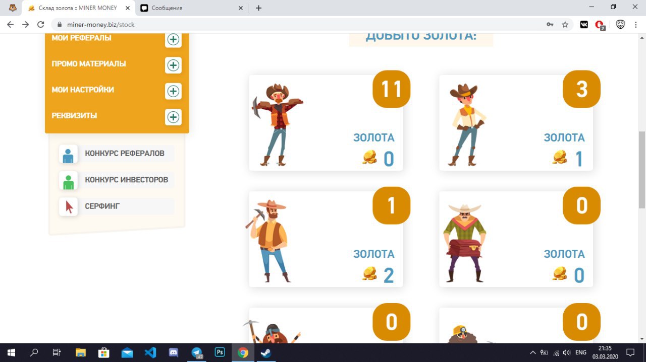Expand the МОИ РЕФЕРАЛЫ plus icon
This screenshot has width=646, height=362.
tap(173, 39)
